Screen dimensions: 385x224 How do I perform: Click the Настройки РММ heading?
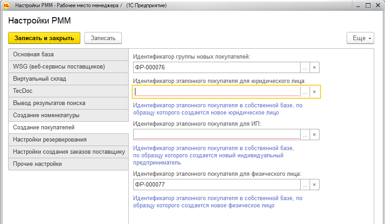point(39,21)
